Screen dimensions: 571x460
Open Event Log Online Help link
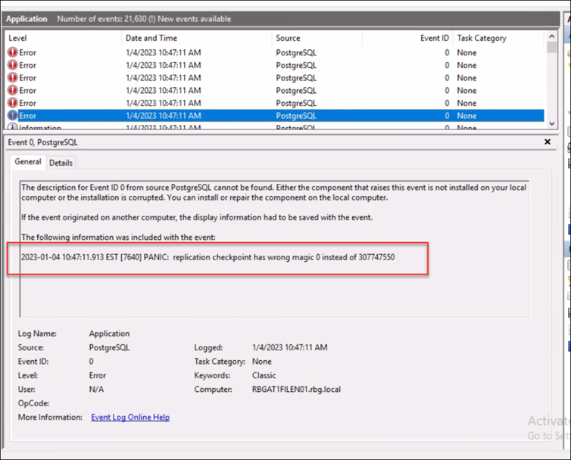130,417
